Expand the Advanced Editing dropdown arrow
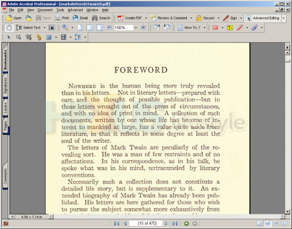The width and height of the screenshot is (292, 229). 283,18
